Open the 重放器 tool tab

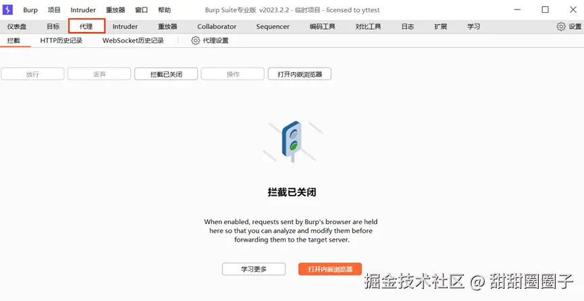tap(167, 26)
